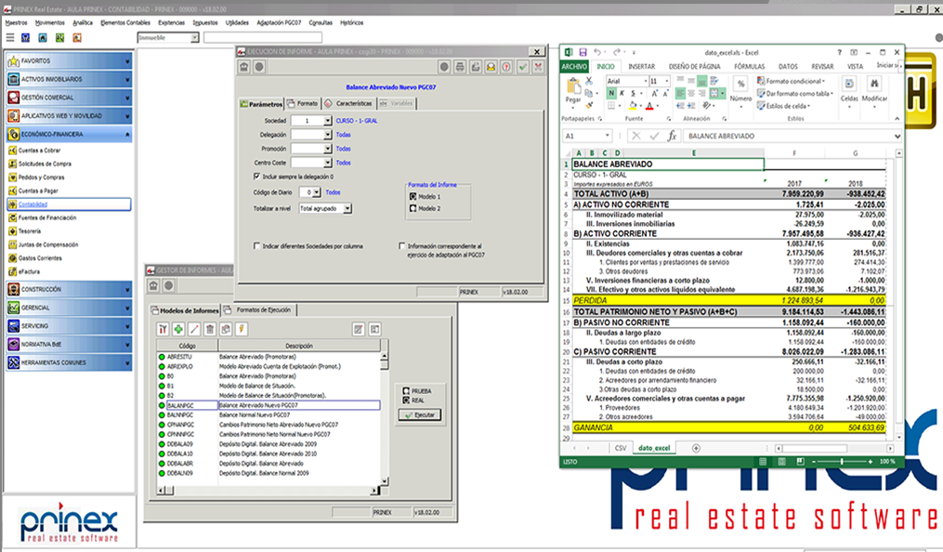
Task: Uncheck Incluir siempre la delegación 0
Action: coord(256,177)
